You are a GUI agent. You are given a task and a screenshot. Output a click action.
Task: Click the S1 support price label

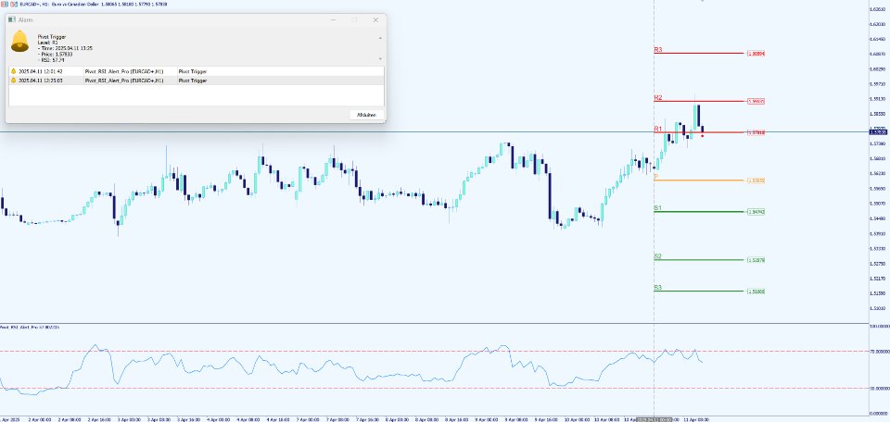coord(757,212)
